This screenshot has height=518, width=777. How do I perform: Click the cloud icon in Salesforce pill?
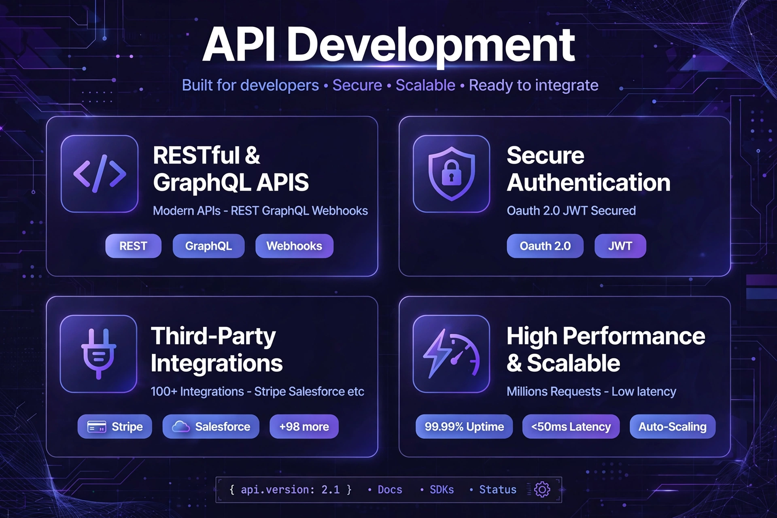click(180, 427)
